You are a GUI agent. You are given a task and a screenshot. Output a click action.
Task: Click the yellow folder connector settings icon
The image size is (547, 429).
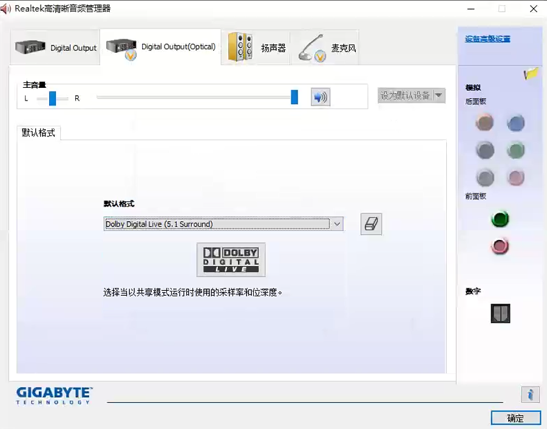531,73
